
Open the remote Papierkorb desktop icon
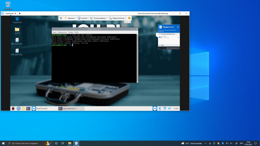pos(17,20)
